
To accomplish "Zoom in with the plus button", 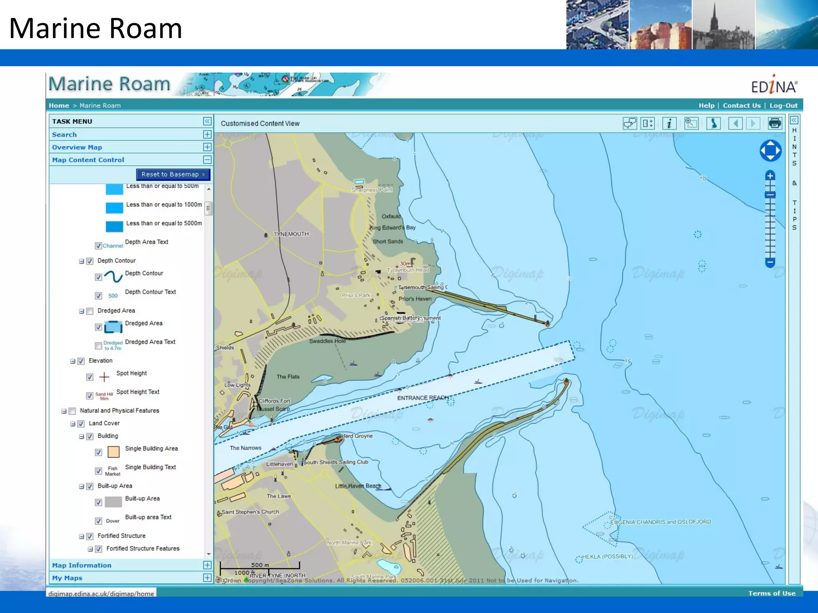I will tap(770, 176).
